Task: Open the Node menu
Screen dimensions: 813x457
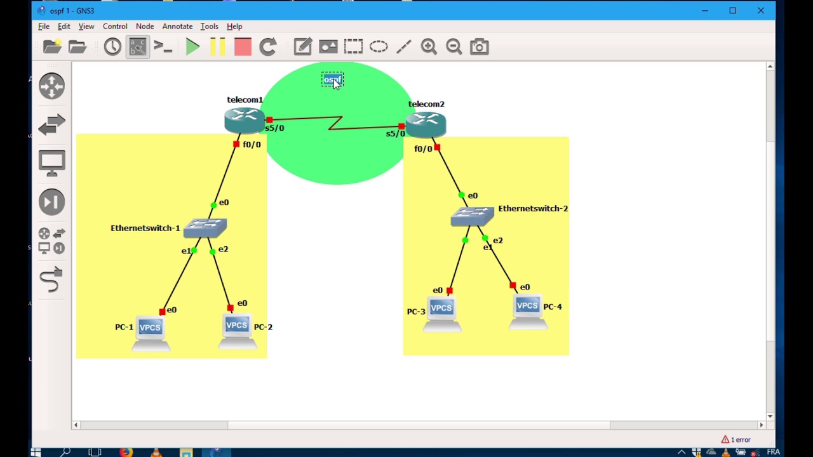Action: click(145, 27)
